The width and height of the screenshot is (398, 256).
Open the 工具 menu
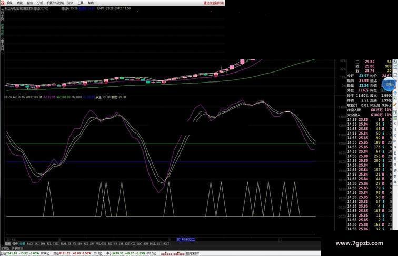pyautogui.click(x=81, y=3)
